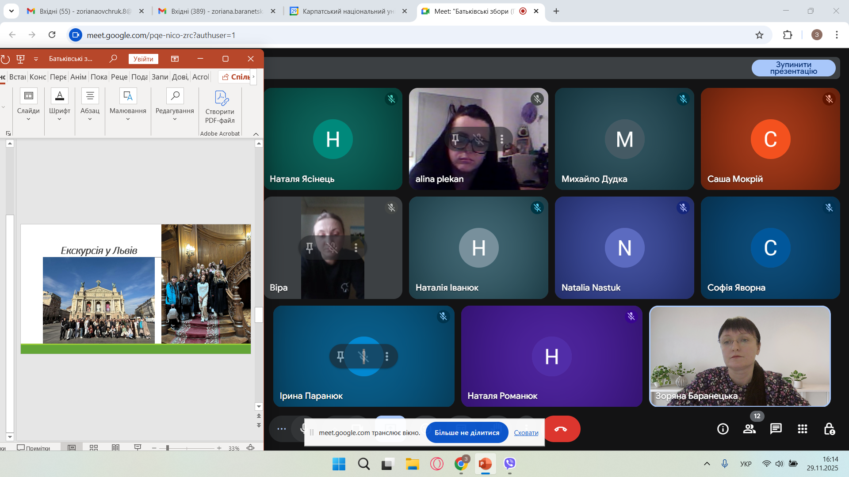The width and height of the screenshot is (849, 477).
Task: Open the Анім ribbon tab
Action: (x=78, y=77)
